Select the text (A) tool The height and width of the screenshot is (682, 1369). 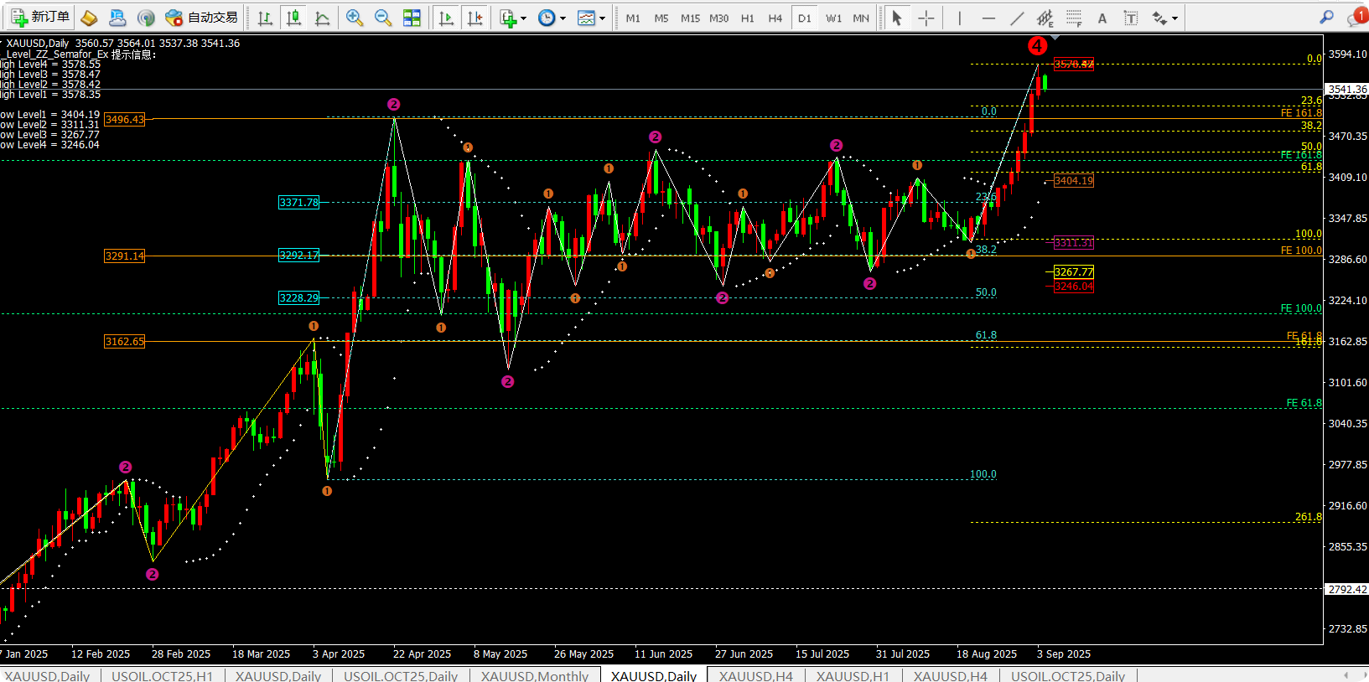[1102, 18]
